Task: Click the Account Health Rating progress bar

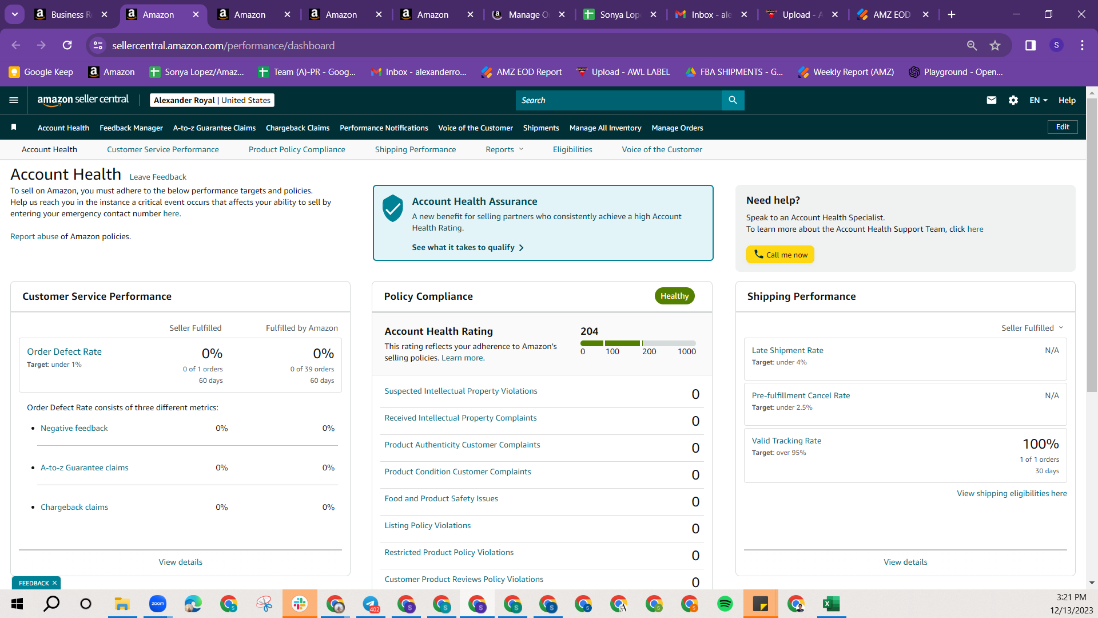Action: click(638, 343)
